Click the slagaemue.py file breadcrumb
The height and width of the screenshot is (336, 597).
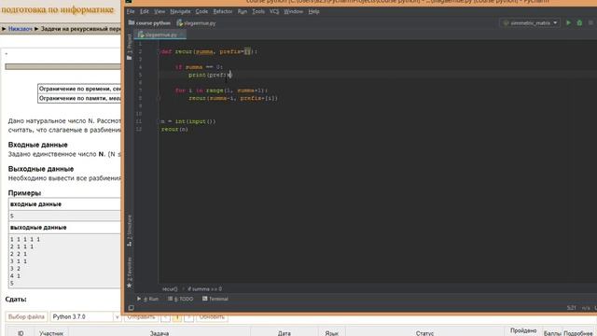tap(197, 22)
